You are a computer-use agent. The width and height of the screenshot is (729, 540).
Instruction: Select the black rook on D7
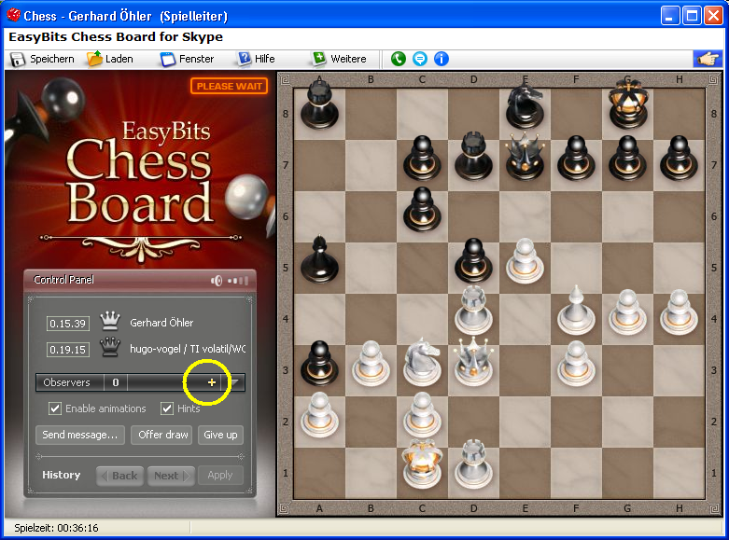click(474, 157)
